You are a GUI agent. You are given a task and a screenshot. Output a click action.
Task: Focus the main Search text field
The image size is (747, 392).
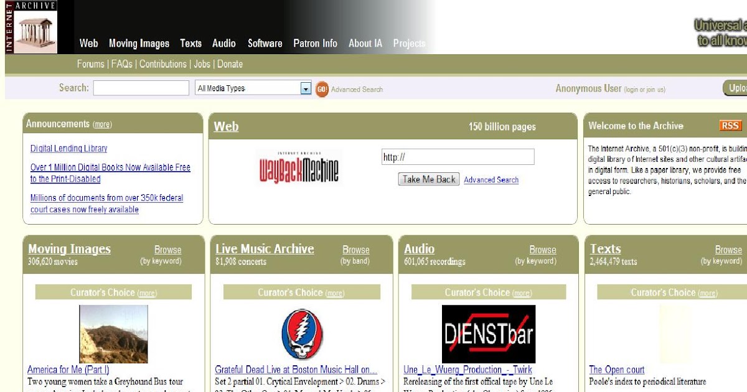tap(141, 88)
